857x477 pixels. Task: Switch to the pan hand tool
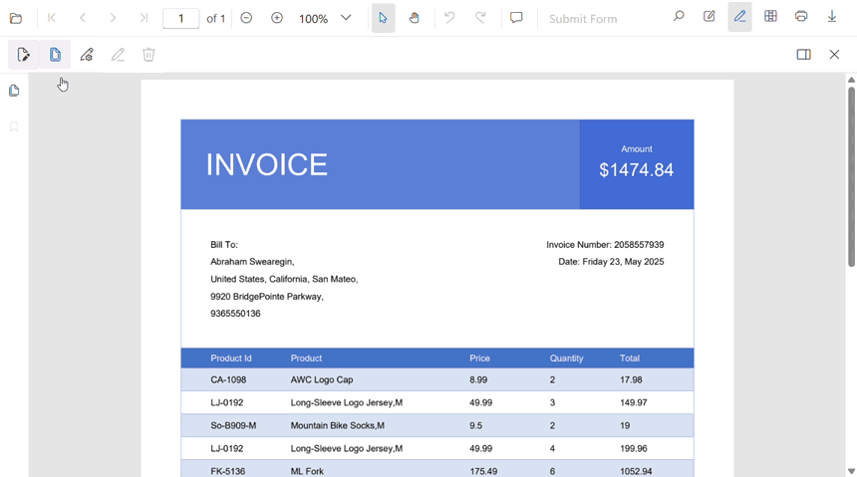[415, 18]
